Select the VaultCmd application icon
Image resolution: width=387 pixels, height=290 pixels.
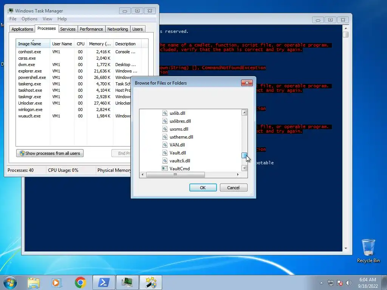click(165, 168)
